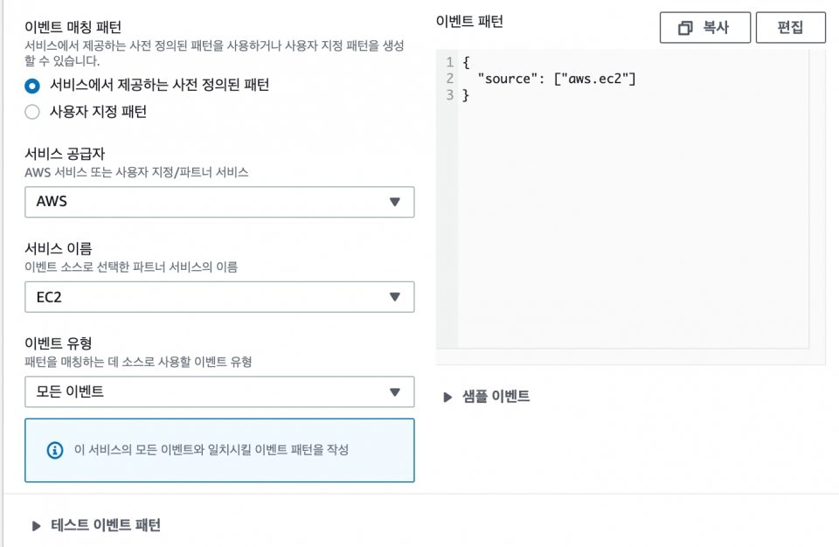
Task: Click the blue info notice about all events
Action: point(219,450)
